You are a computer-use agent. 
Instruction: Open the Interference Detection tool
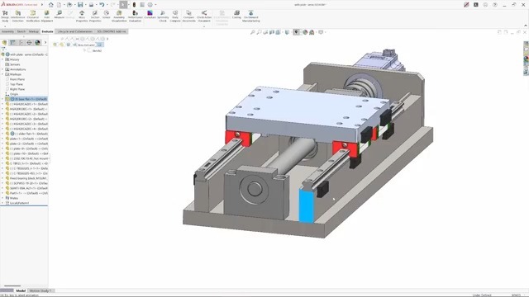tap(18, 16)
